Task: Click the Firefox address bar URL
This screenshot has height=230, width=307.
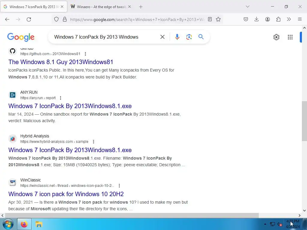Action: [137, 19]
